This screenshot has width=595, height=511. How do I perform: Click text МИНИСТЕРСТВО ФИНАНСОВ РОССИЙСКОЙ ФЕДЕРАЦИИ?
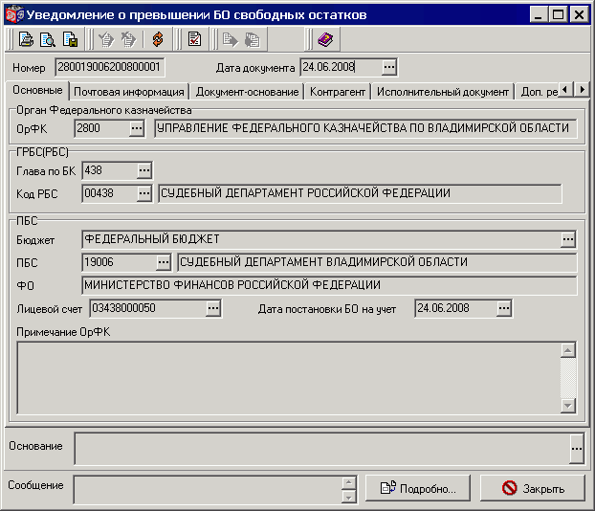pyautogui.click(x=232, y=285)
